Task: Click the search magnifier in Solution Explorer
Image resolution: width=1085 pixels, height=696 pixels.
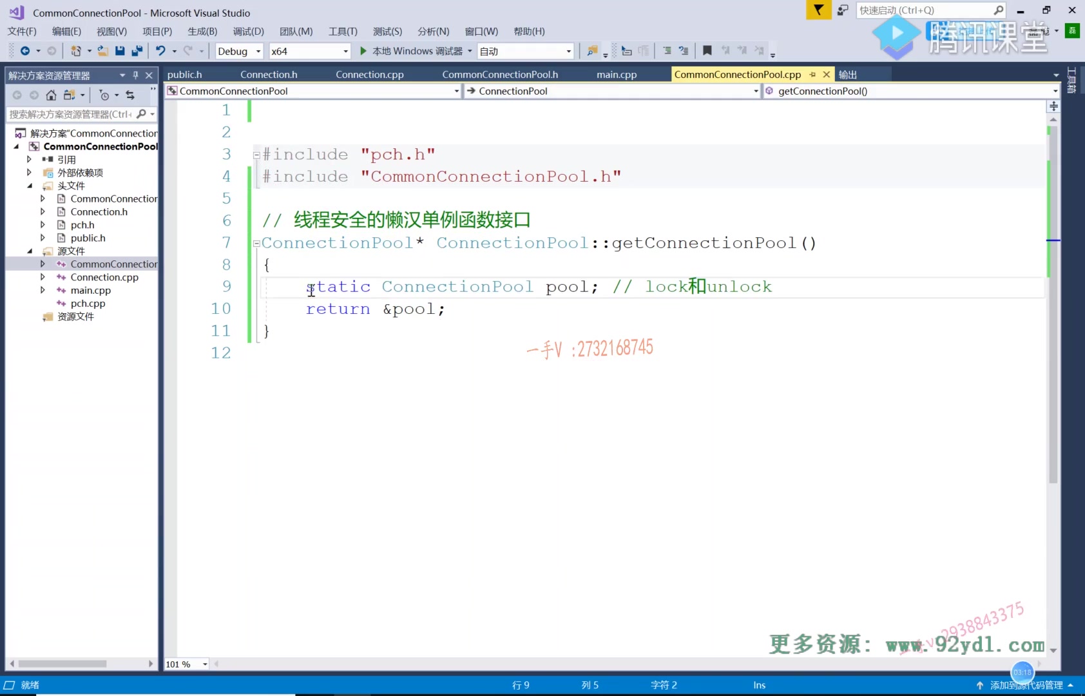Action: click(142, 114)
